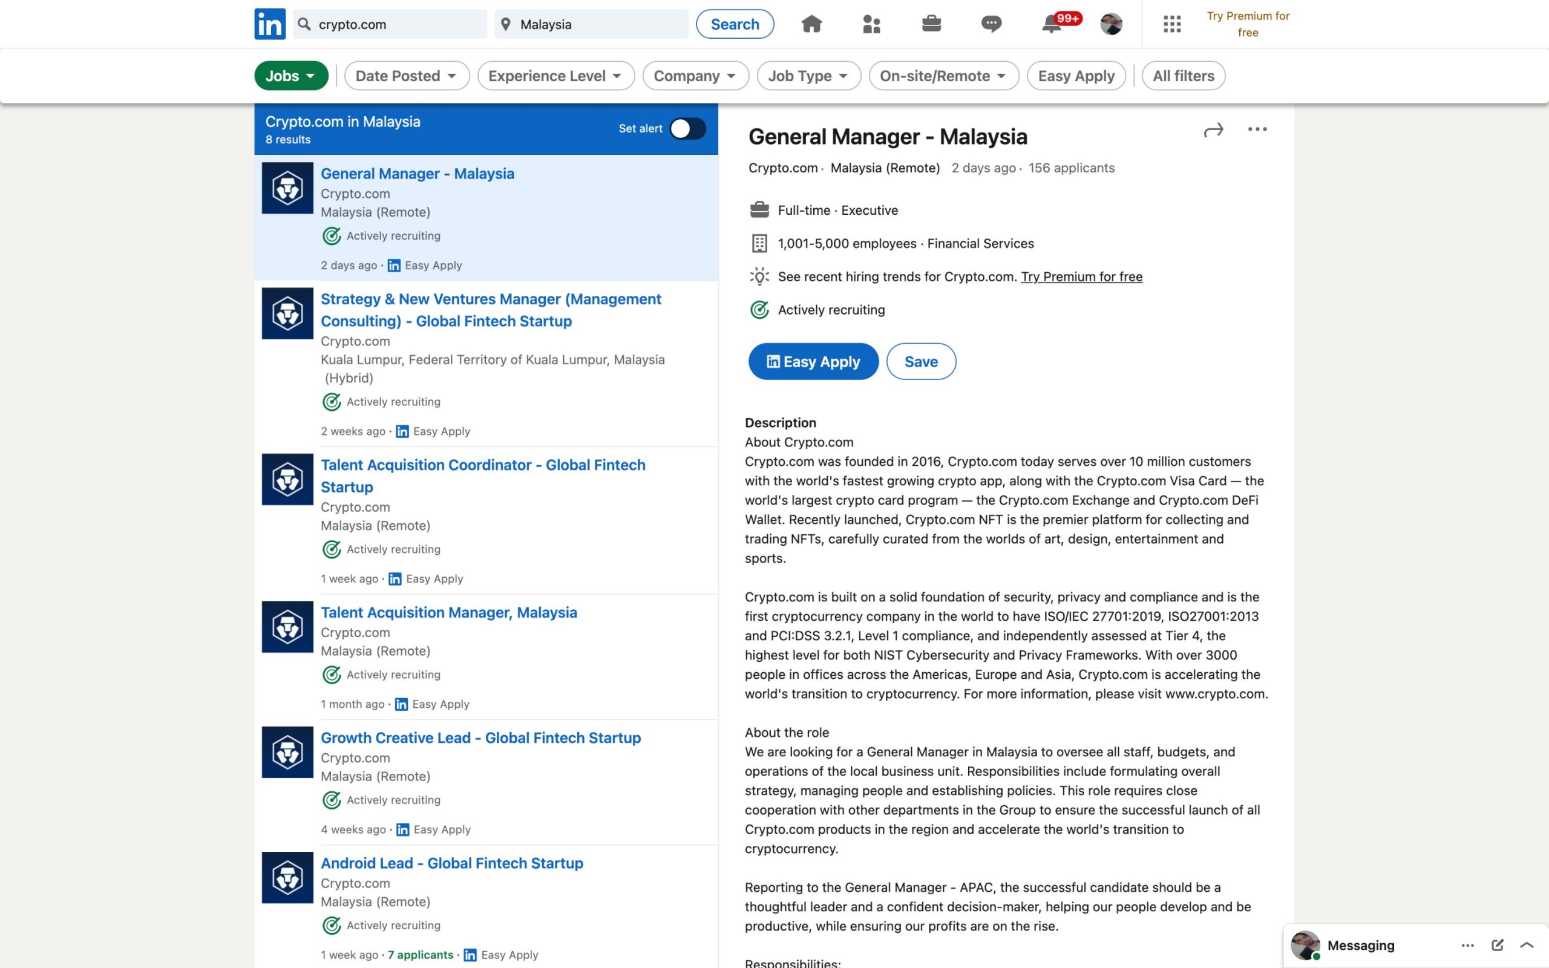Viewport: 1549px width, 968px height.
Task: Compose a new message in Messaging panel
Action: pyautogui.click(x=1497, y=945)
